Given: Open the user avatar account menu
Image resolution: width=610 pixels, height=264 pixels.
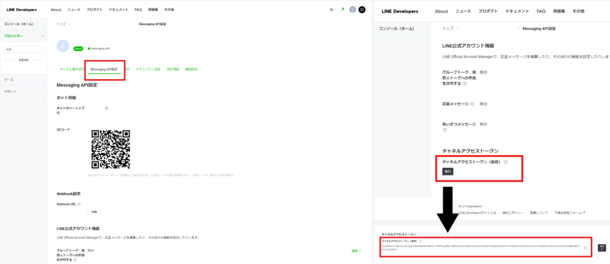Looking at the screenshot, I should tap(353, 10).
